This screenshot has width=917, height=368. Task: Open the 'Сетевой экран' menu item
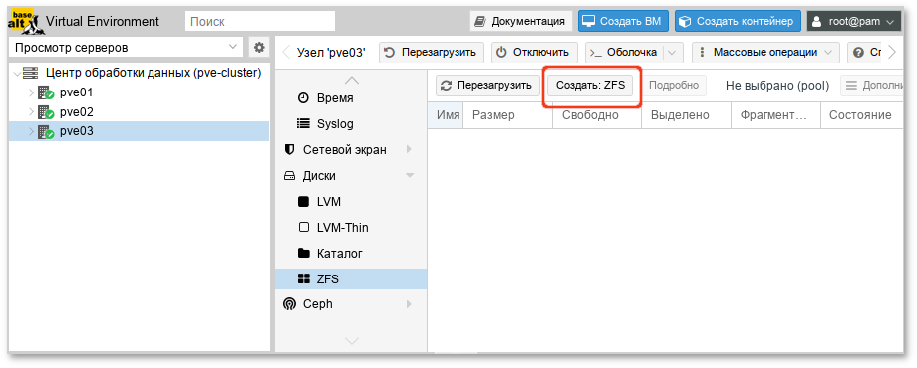[x=351, y=150]
